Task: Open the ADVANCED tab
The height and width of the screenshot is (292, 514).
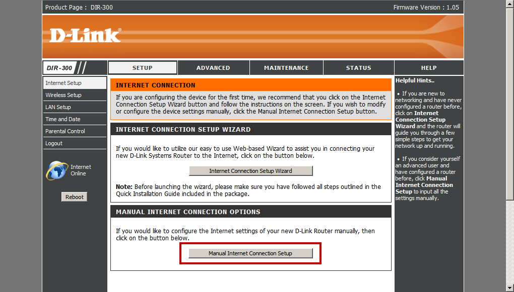Action: pyautogui.click(x=213, y=68)
